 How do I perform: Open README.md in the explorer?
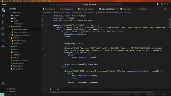click(x=18, y=66)
